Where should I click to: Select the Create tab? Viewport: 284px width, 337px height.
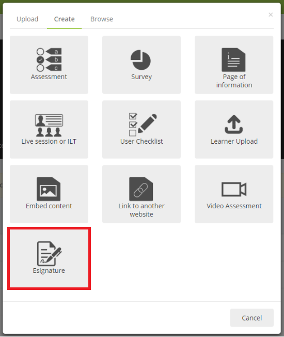pos(65,19)
